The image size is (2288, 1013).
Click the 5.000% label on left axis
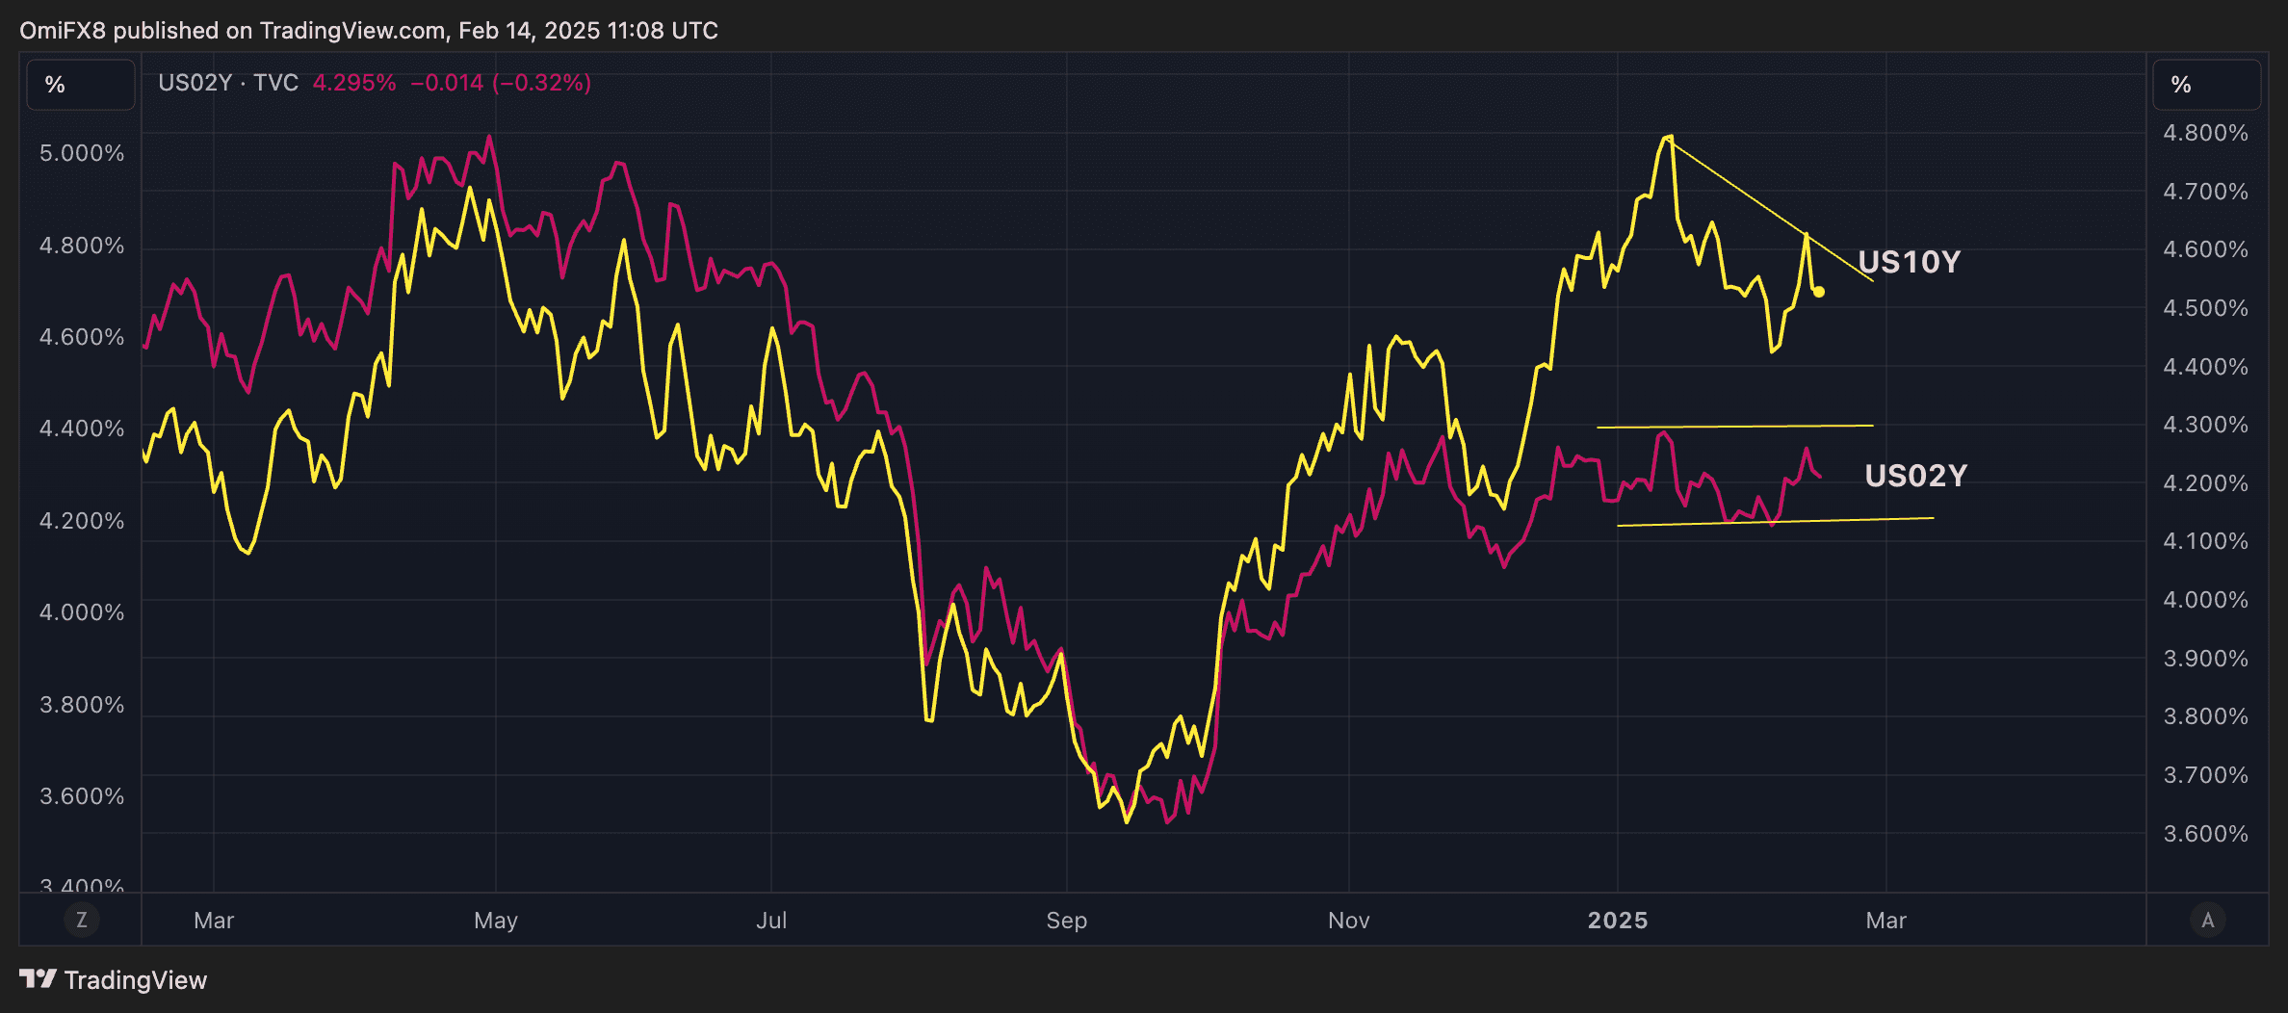click(x=82, y=153)
